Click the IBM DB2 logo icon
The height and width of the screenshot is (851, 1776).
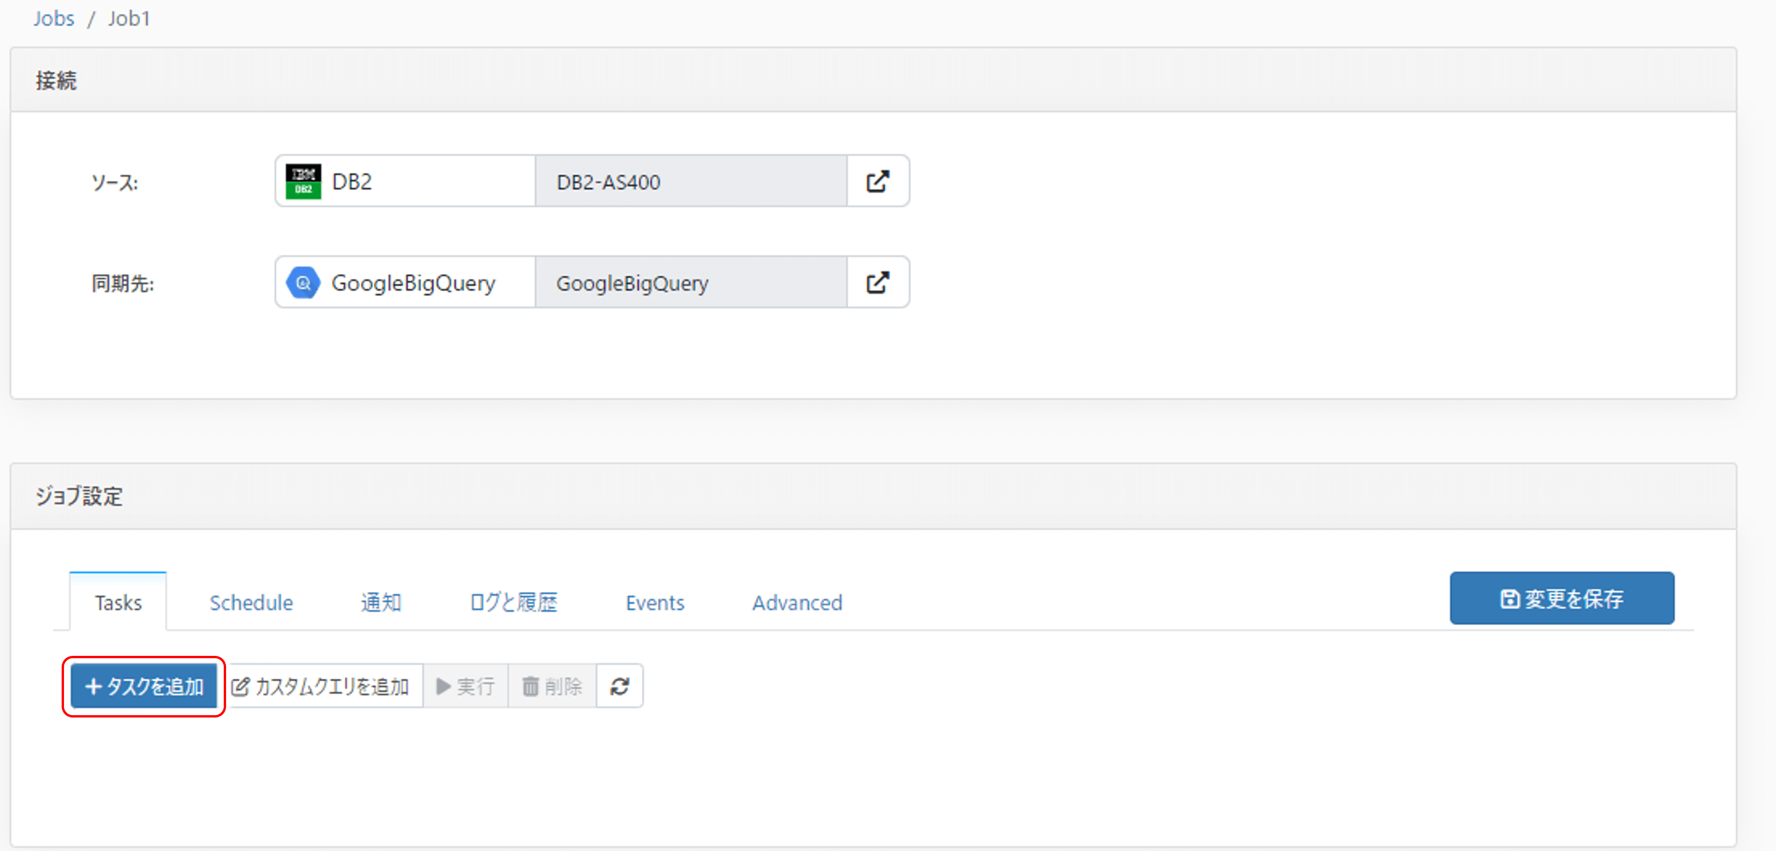pos(303,181)
